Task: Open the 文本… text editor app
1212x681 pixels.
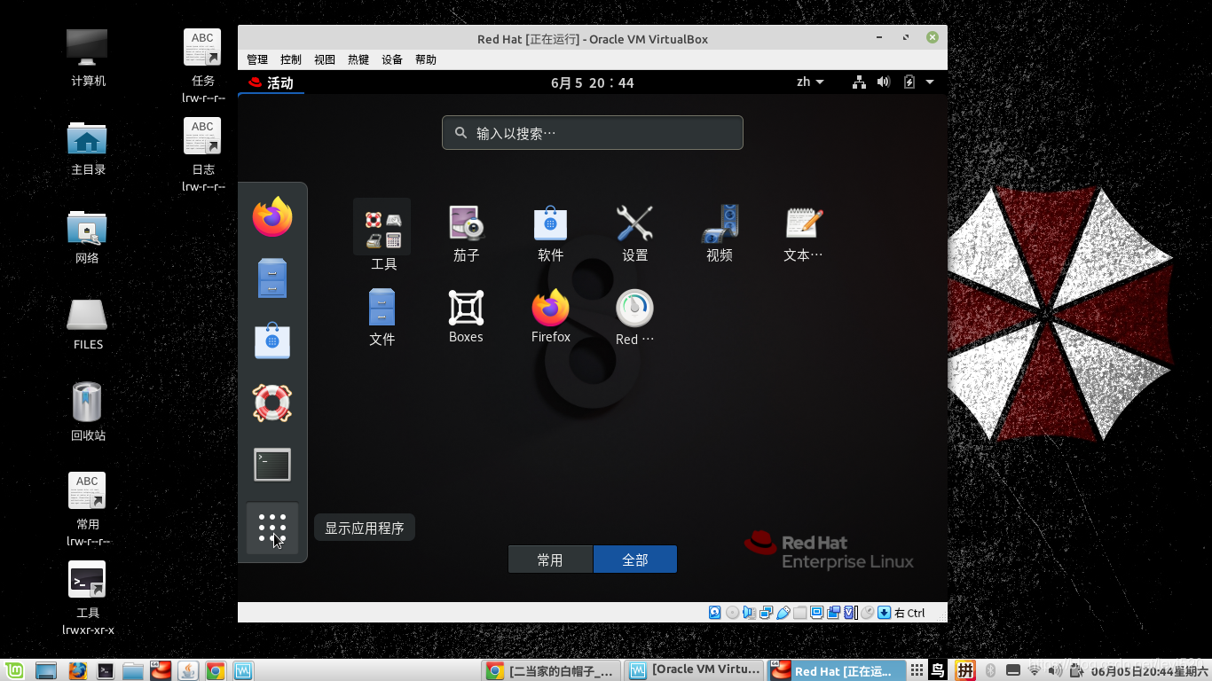Action: (x=804, y=235)
